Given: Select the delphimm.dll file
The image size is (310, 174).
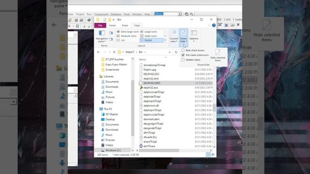Looking at the screenshot, I should (x=151, y=106).
